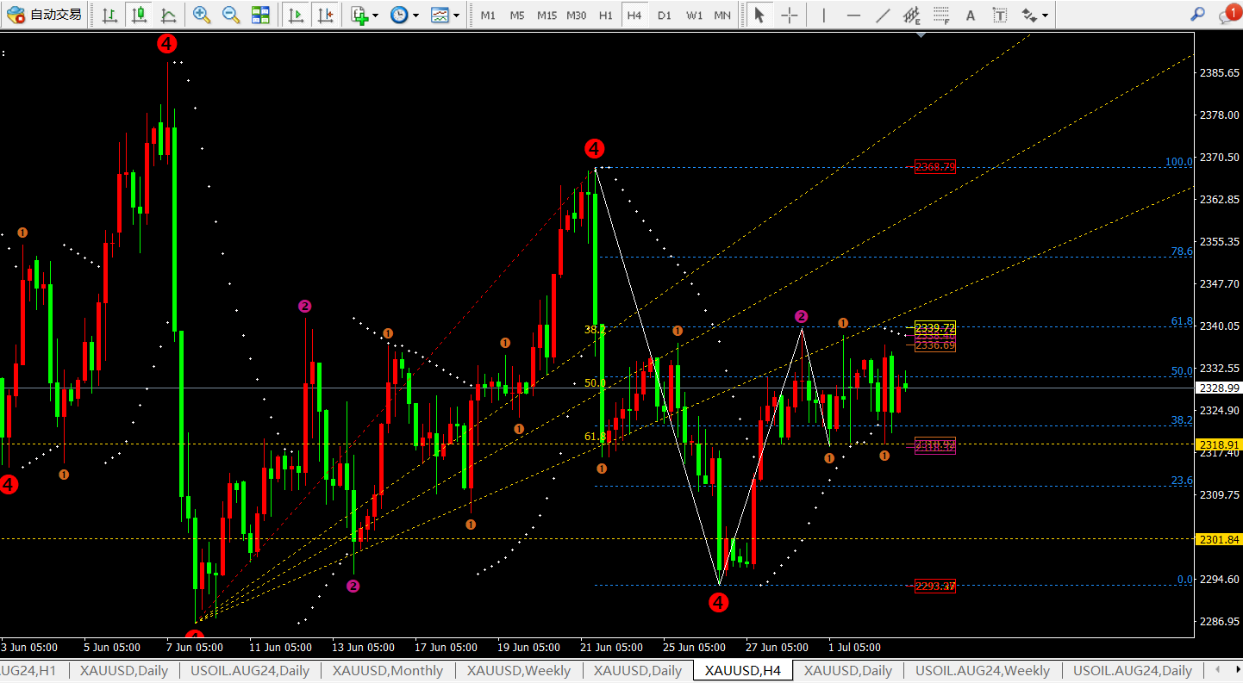Image resolution: width=1243 pixels, height=683 pixels.
Task: Switch to the D1 timeframe
Action: [x=664, y=16]
